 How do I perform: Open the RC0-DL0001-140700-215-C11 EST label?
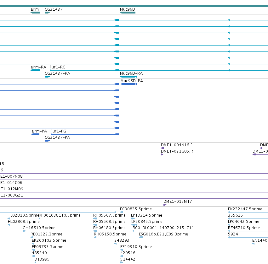coord(163,228)
